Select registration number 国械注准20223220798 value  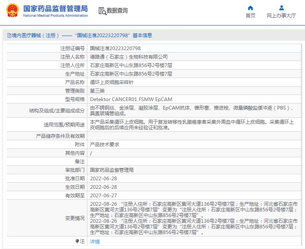tap(115, 49)
